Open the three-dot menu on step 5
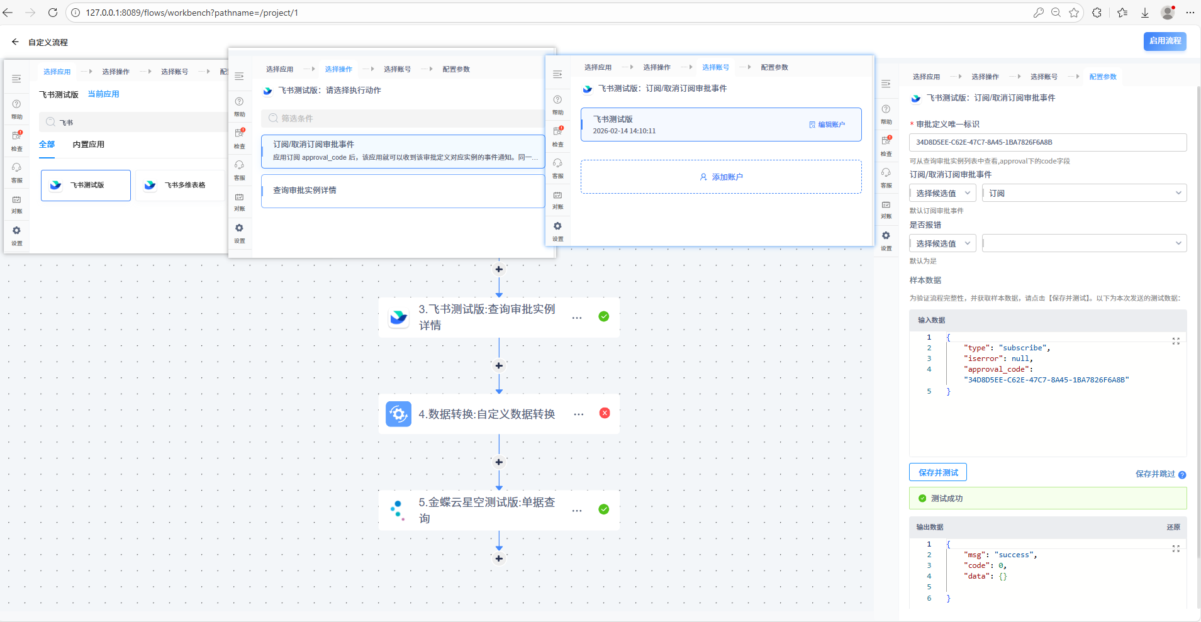 point(577,511)
